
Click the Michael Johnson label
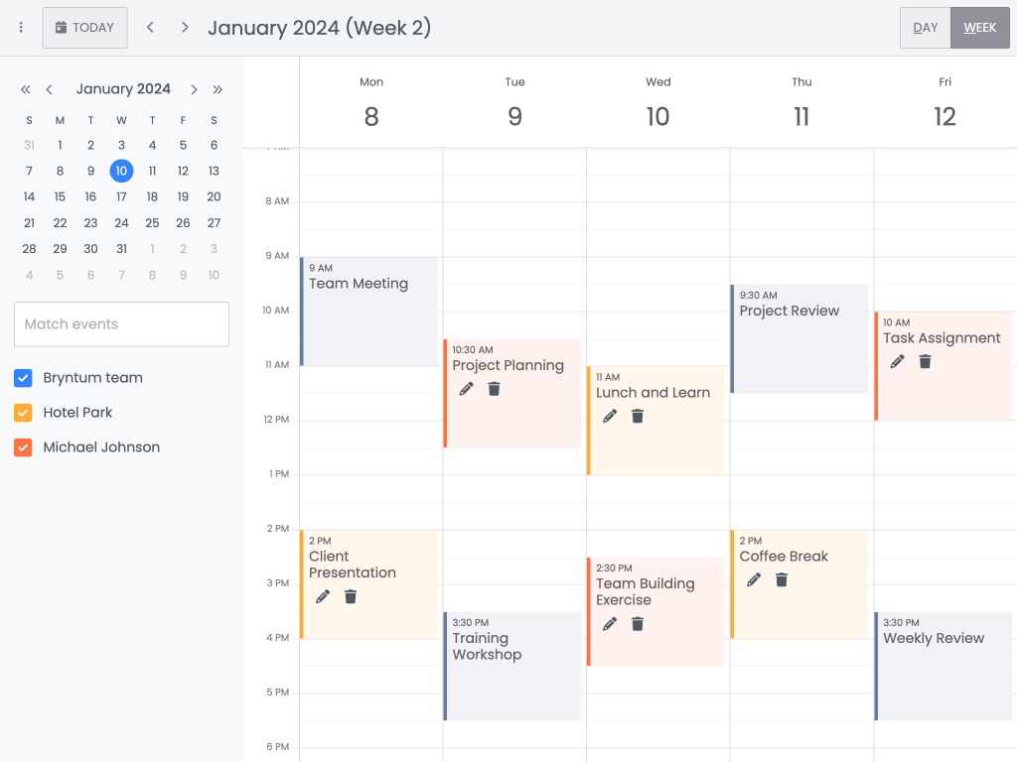[101, 447]
